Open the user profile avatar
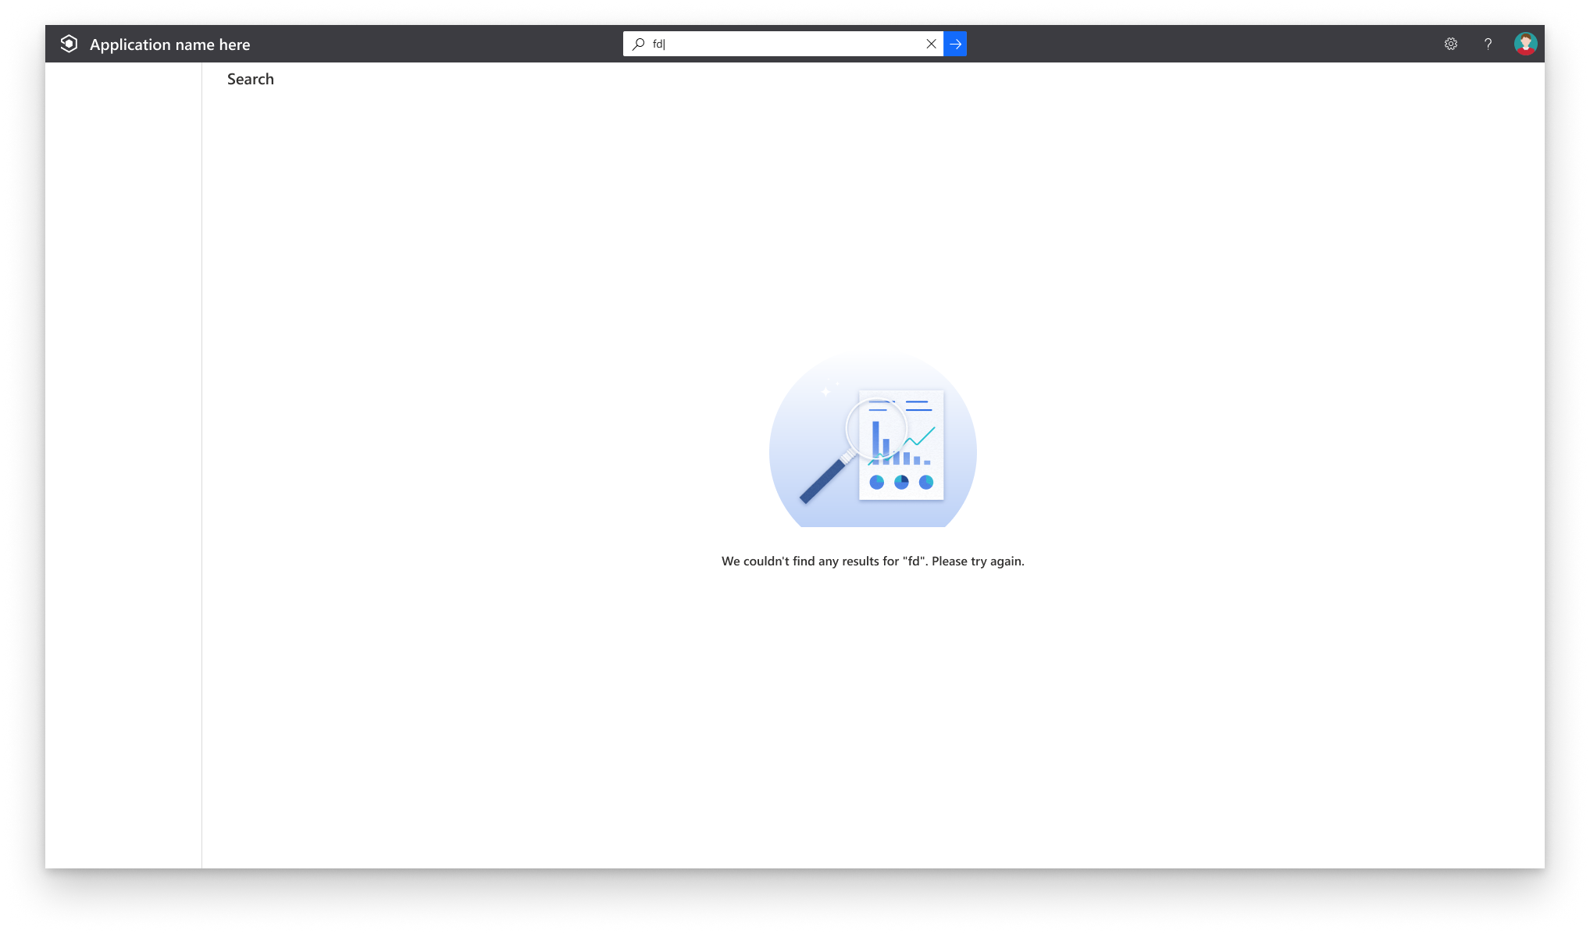The height and width of the screenshot is (934, 1590). pyautogui.click(x=1524, y=44)
